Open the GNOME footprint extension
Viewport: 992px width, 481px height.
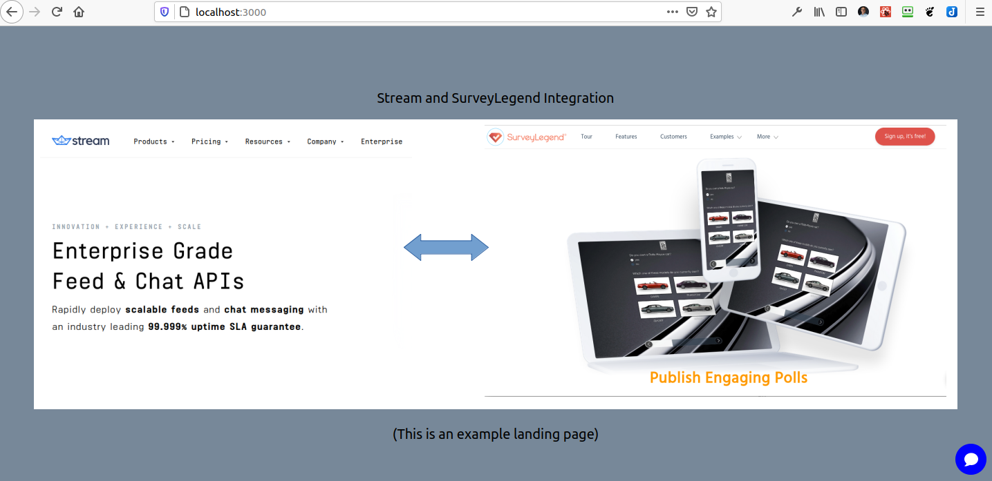[x=930, y=12]
